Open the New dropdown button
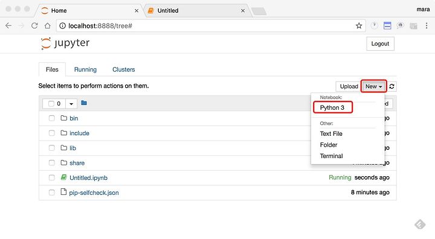This screenshot has width=435, height=239. click(x=373, y=86)
